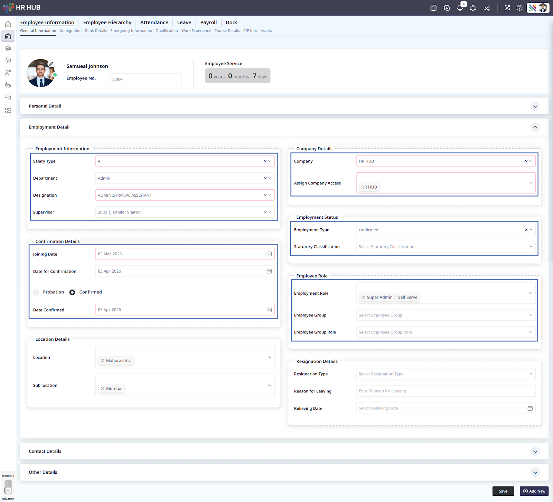The image size is (553, 502).
Task: Click the home icon in sidebar
Action: (8, 24)
